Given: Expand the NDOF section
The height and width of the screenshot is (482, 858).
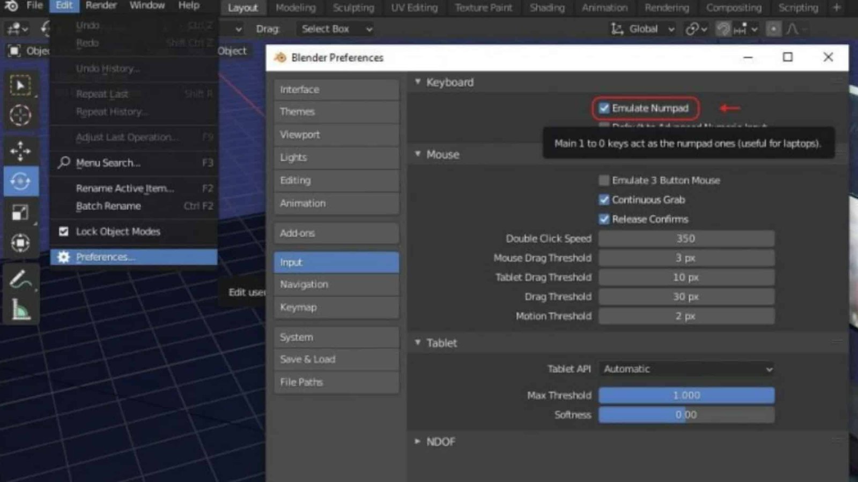Looking at the screenshot, I should (x=418, y=441).
